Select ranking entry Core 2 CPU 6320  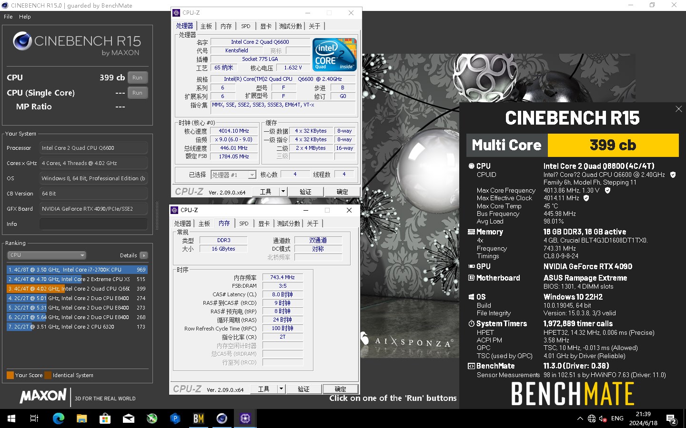point(77,327)
